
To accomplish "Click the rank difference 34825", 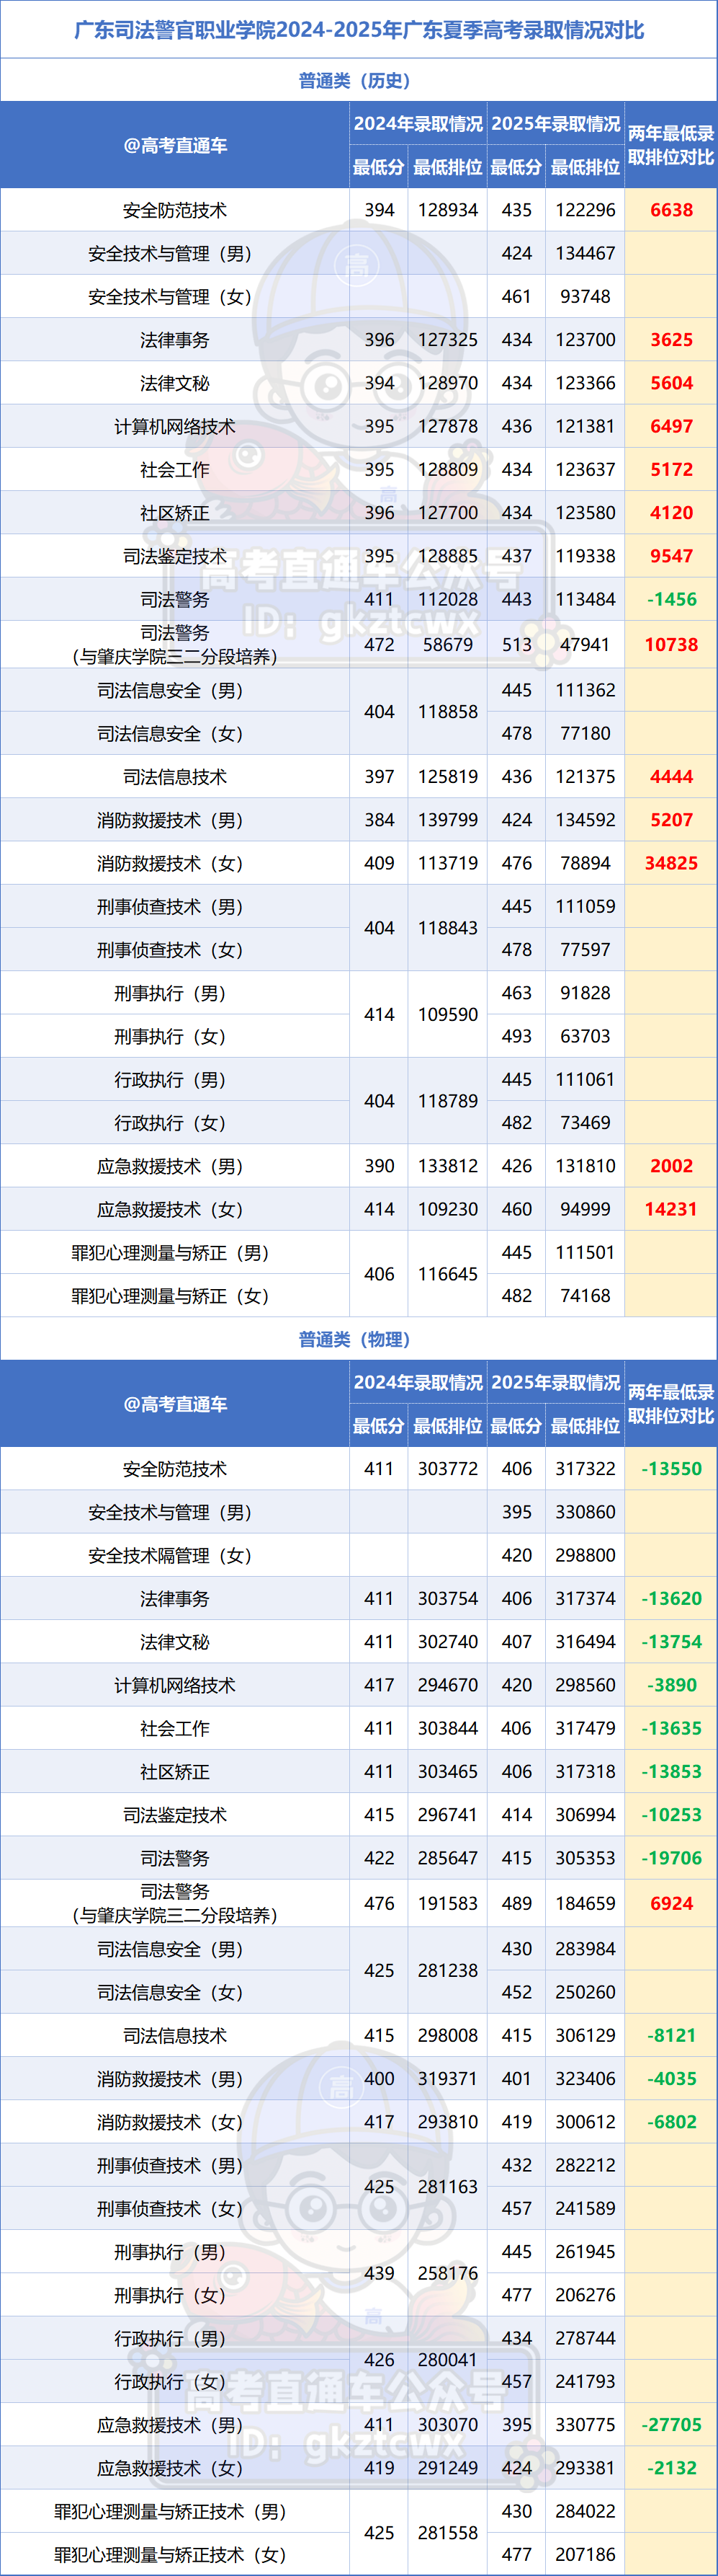I will point(671,863).
